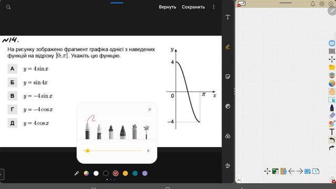
Task: Adjust the pen thickness slider
Action: (x=113, y=151)
